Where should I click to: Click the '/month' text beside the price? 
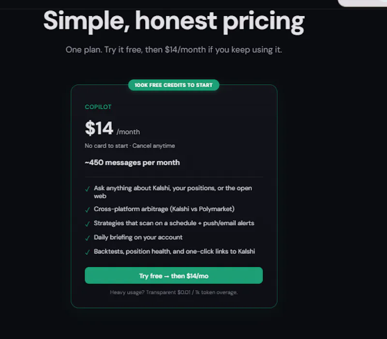[x=128, y=132]
